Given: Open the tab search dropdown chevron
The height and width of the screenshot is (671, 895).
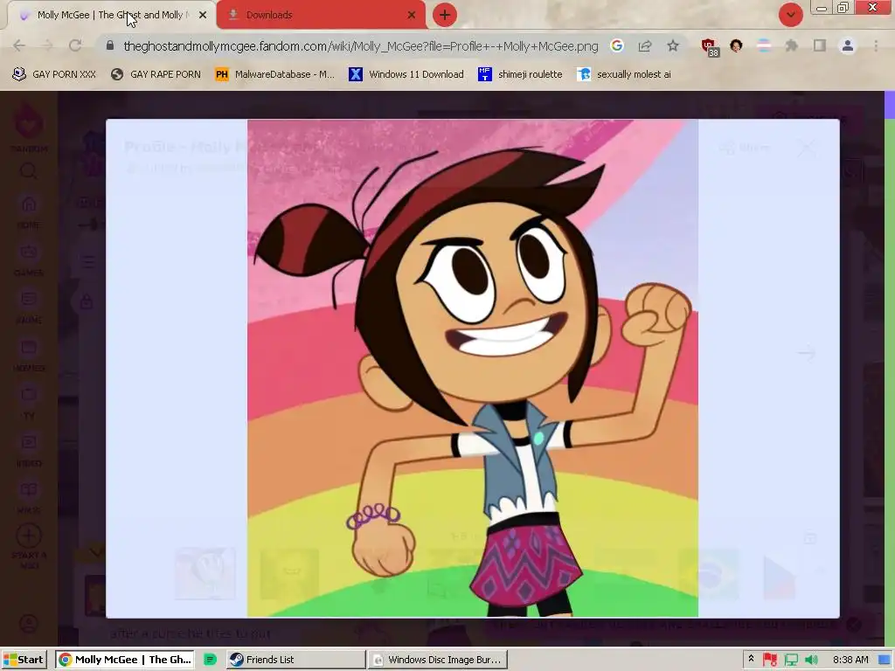Looking at the screenshot, I should click(x=791, y=15).
